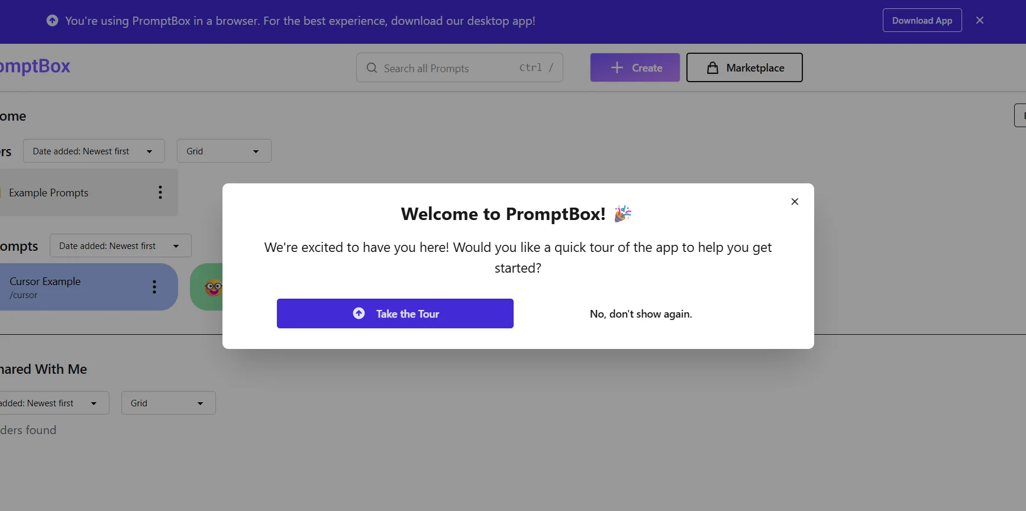Image resolution: width=1026 pixels, height=511 pixels.
Task: Close the desktop app suggestion banner
Action: tap(980, 20)
